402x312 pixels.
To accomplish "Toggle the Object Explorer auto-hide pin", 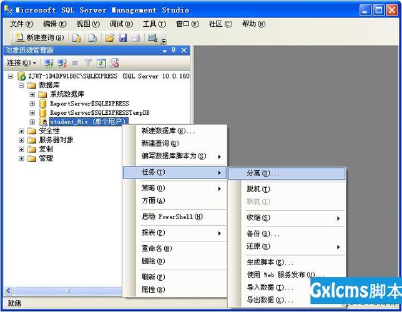I will click(174, 51).
